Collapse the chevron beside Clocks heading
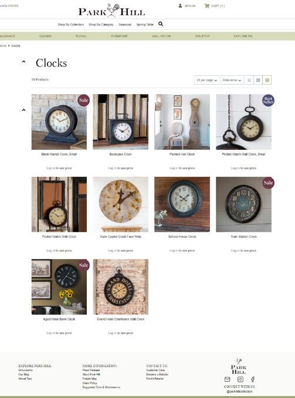295x398 pixels. pyautogui.click(x=23, y=62)
